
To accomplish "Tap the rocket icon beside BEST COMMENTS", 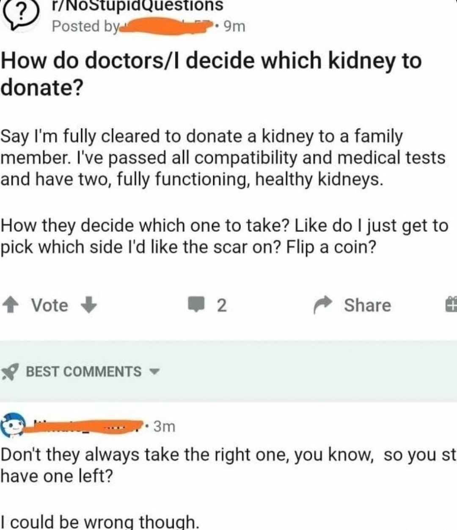I will pos(9,371).
